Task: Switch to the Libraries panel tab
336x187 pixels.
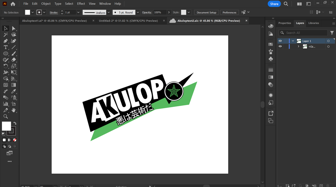Action: (x=314, y=23)
